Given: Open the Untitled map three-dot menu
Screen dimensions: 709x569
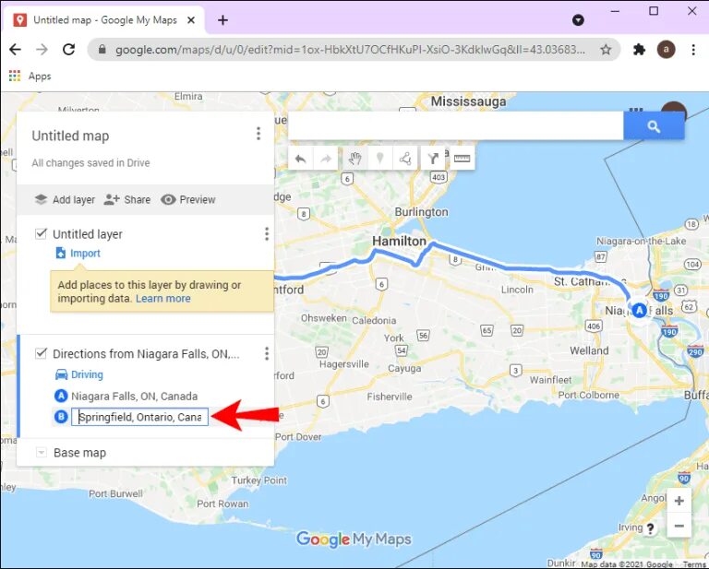Looking at the screenshot, I should click(258, 134).
